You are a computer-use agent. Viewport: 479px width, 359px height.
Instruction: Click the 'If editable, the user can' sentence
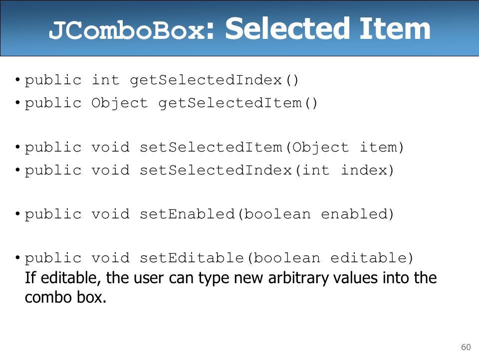click(x=231, y=278)
